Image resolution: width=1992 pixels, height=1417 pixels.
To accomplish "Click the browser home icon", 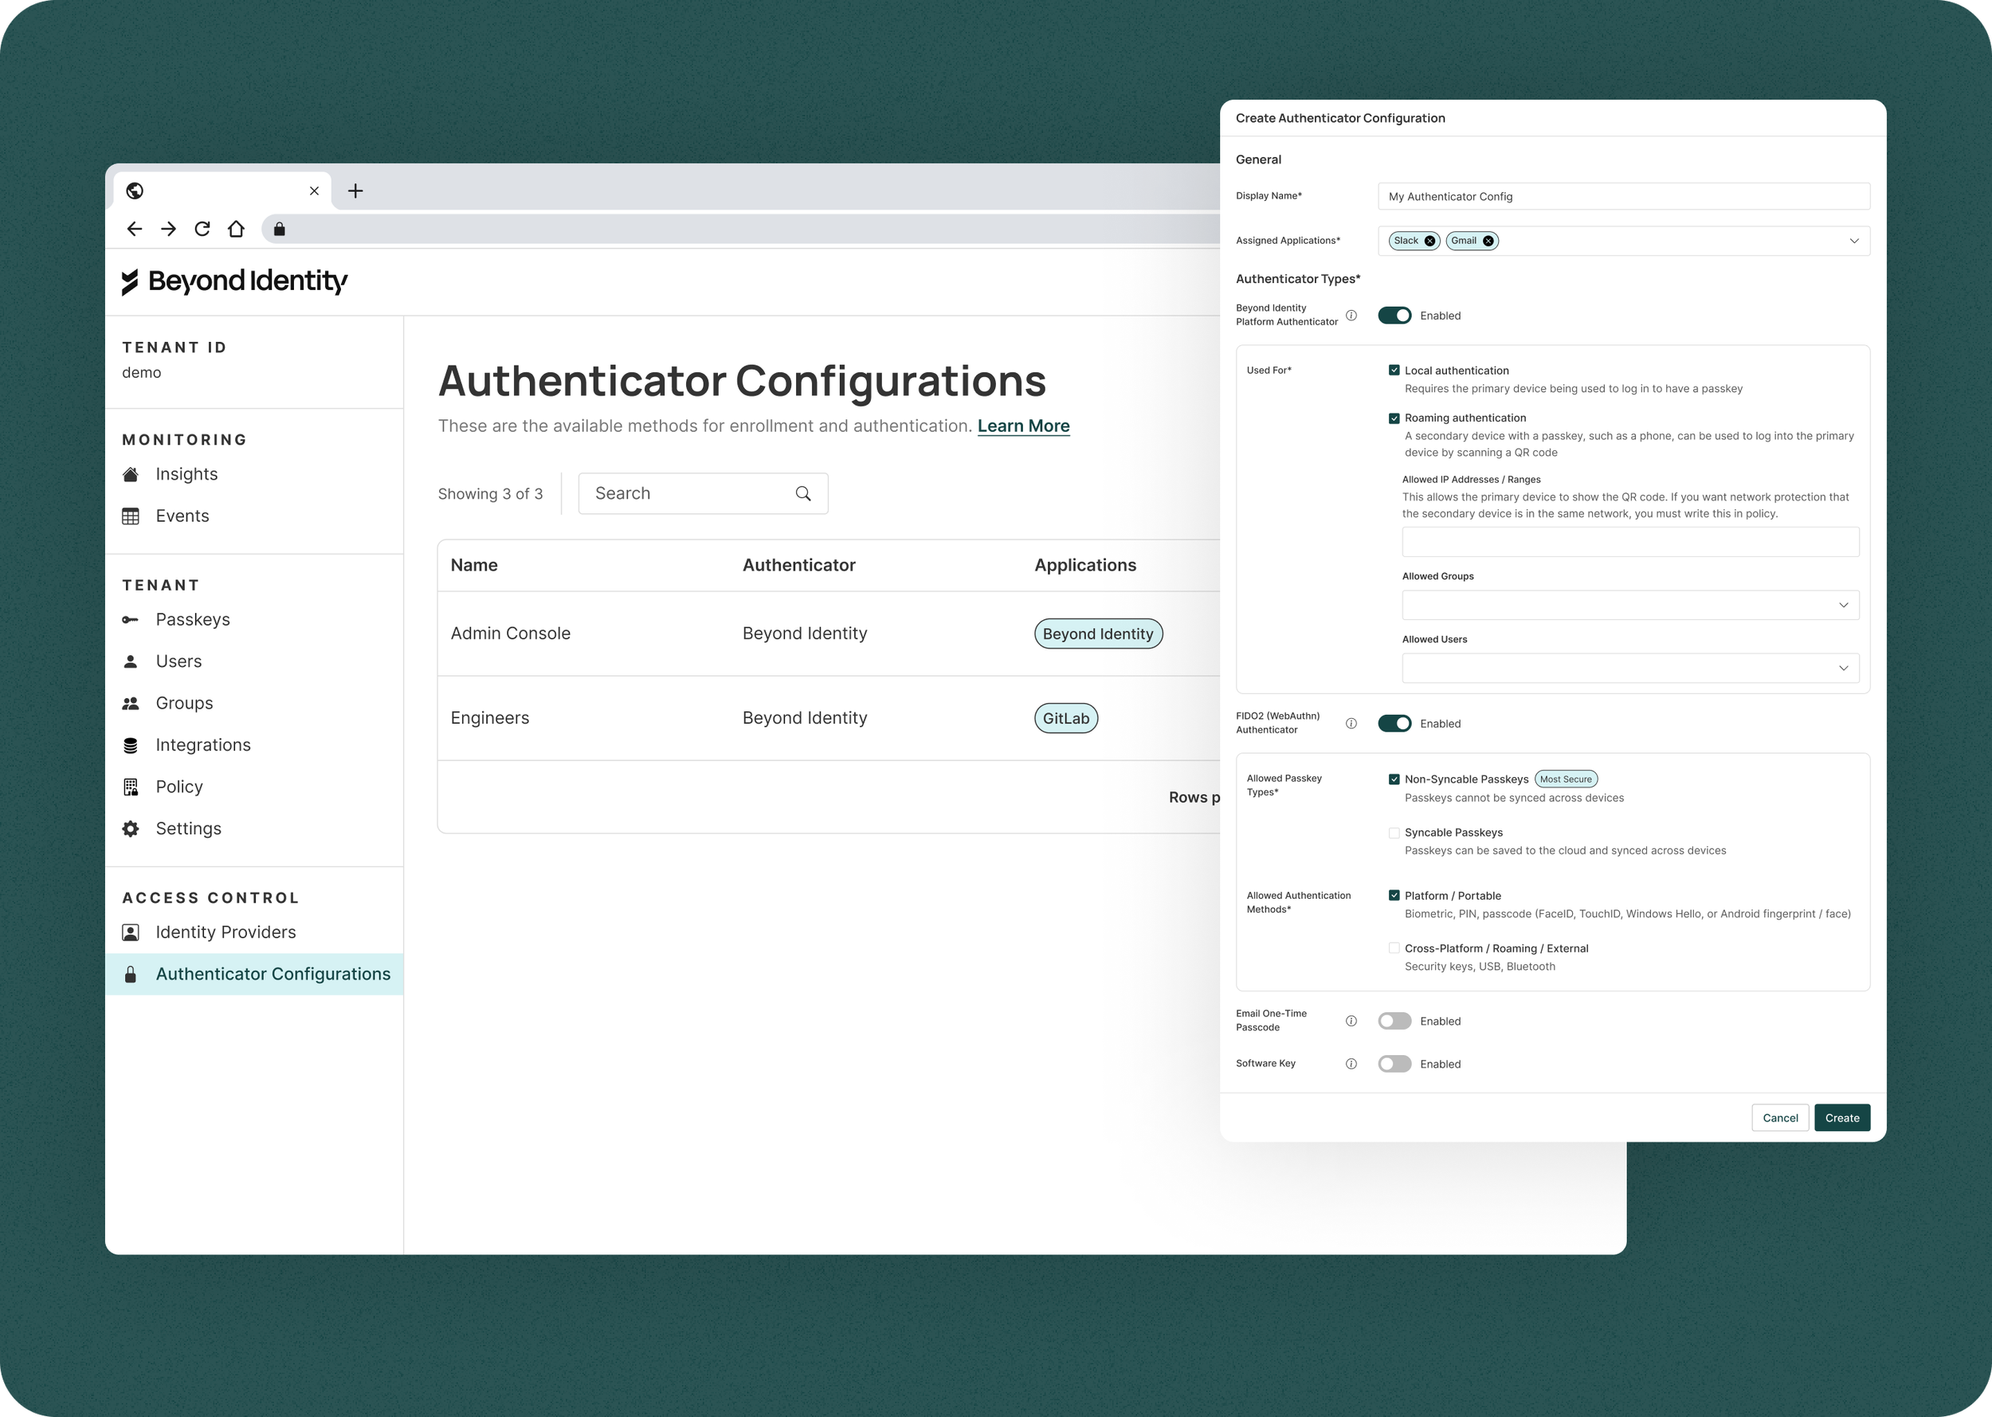I will point(237,229).
